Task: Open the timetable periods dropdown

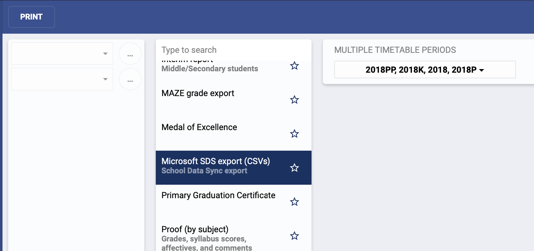Action: click(424, 69)
